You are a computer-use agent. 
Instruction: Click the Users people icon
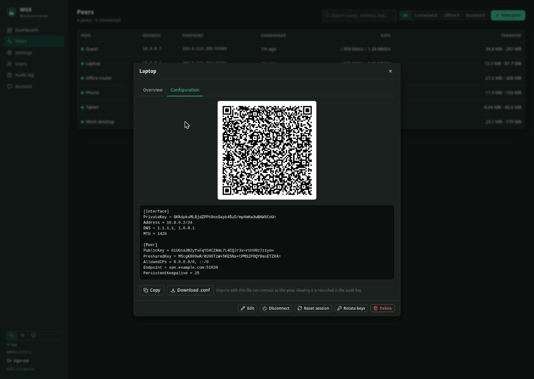click(x=10, y=64)
